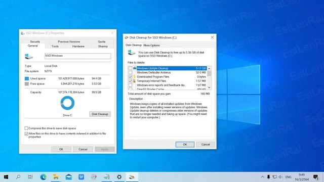The image size is (324, 182).
Task: Click OK in the Properties window
Action: tap(61, 149)
